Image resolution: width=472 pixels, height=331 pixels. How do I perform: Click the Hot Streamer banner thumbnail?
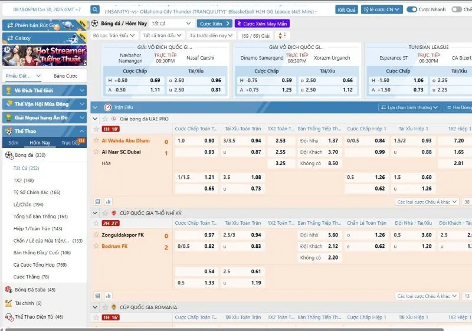click(x=44, y=55)
